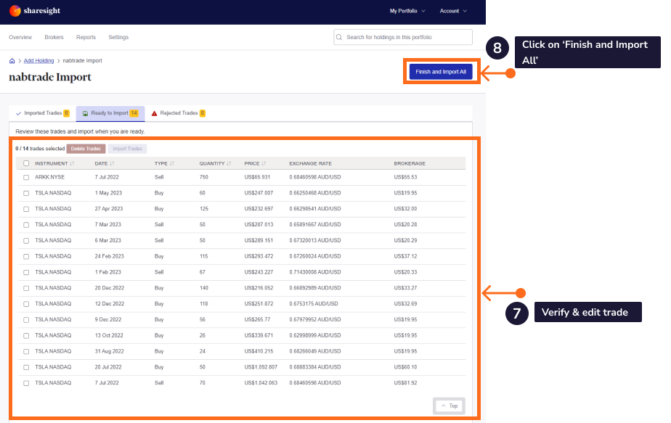Click the search magnifier icon

[339, 37]
